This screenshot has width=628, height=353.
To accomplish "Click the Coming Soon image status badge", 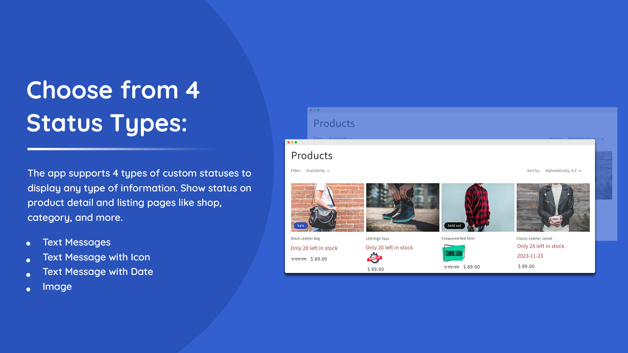I will click(x=454, y=252).
